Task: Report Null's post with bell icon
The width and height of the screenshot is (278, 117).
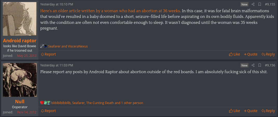Action: [x=48, y=111]
